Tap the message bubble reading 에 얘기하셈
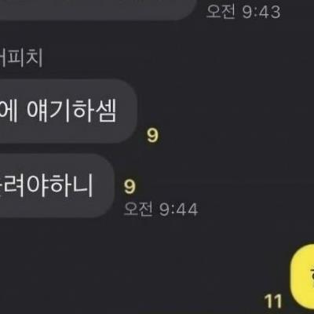Image resolution: width=314 pixels, height=314 pixels. (x=68, y=111)
